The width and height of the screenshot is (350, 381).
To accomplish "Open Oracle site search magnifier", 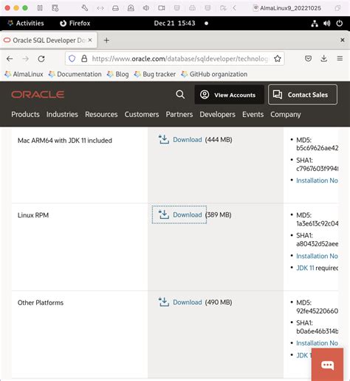I will (x=180, y=95).
